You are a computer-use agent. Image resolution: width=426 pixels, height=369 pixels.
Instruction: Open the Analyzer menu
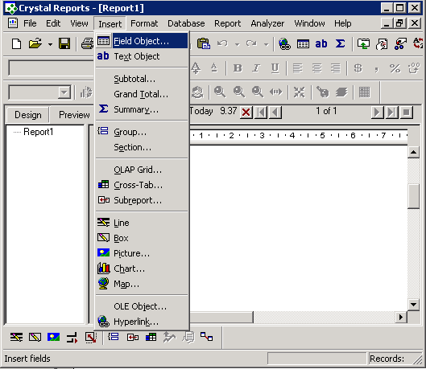[x=267, y=23]
